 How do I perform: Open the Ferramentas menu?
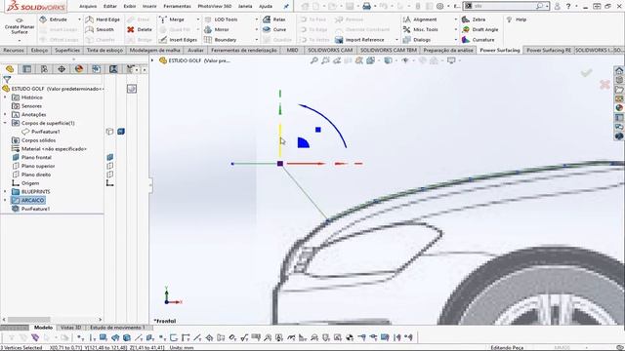click(x=177, y=6)
